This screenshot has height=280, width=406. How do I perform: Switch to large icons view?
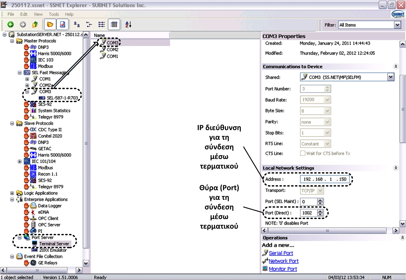point(77,25)
